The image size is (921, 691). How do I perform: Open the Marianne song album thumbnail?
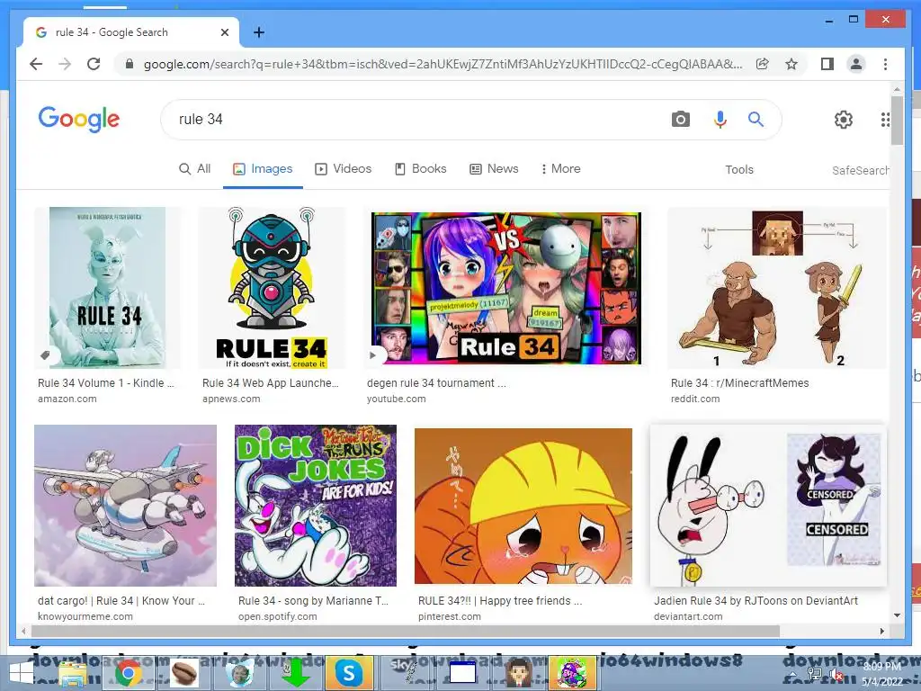tap(316, 506)
